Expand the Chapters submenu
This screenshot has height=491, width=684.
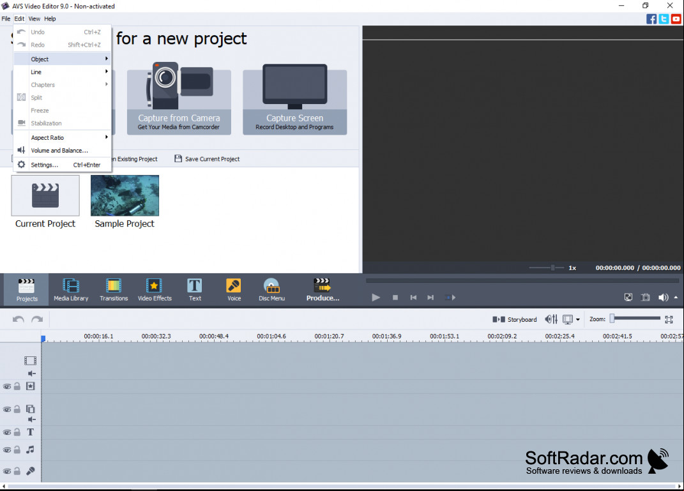(63, 84)
